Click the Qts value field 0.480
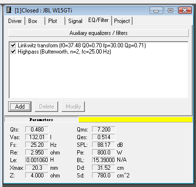 coord(37,129)
